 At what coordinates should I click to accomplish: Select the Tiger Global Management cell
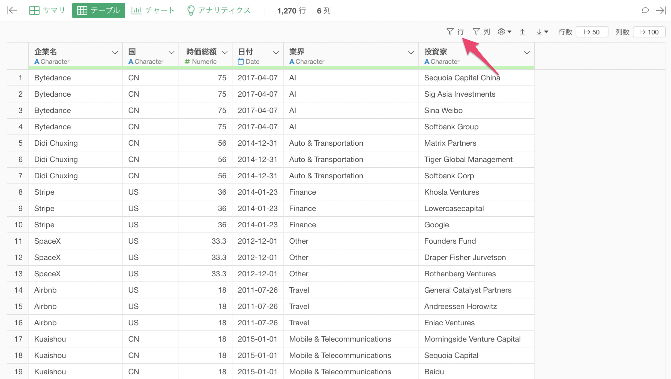[x=476, y=159]
